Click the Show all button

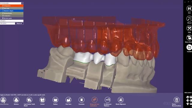point(19,23)
